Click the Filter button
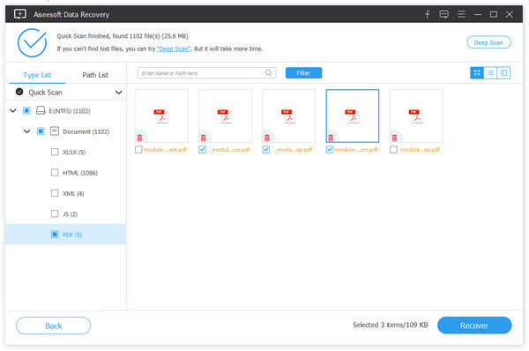 303,73
